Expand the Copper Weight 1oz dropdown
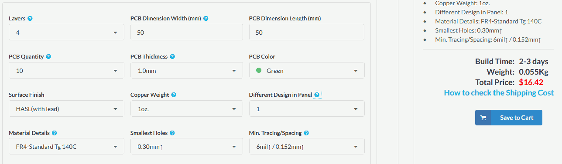Viewport: 562px width, 164px height. 186,109
